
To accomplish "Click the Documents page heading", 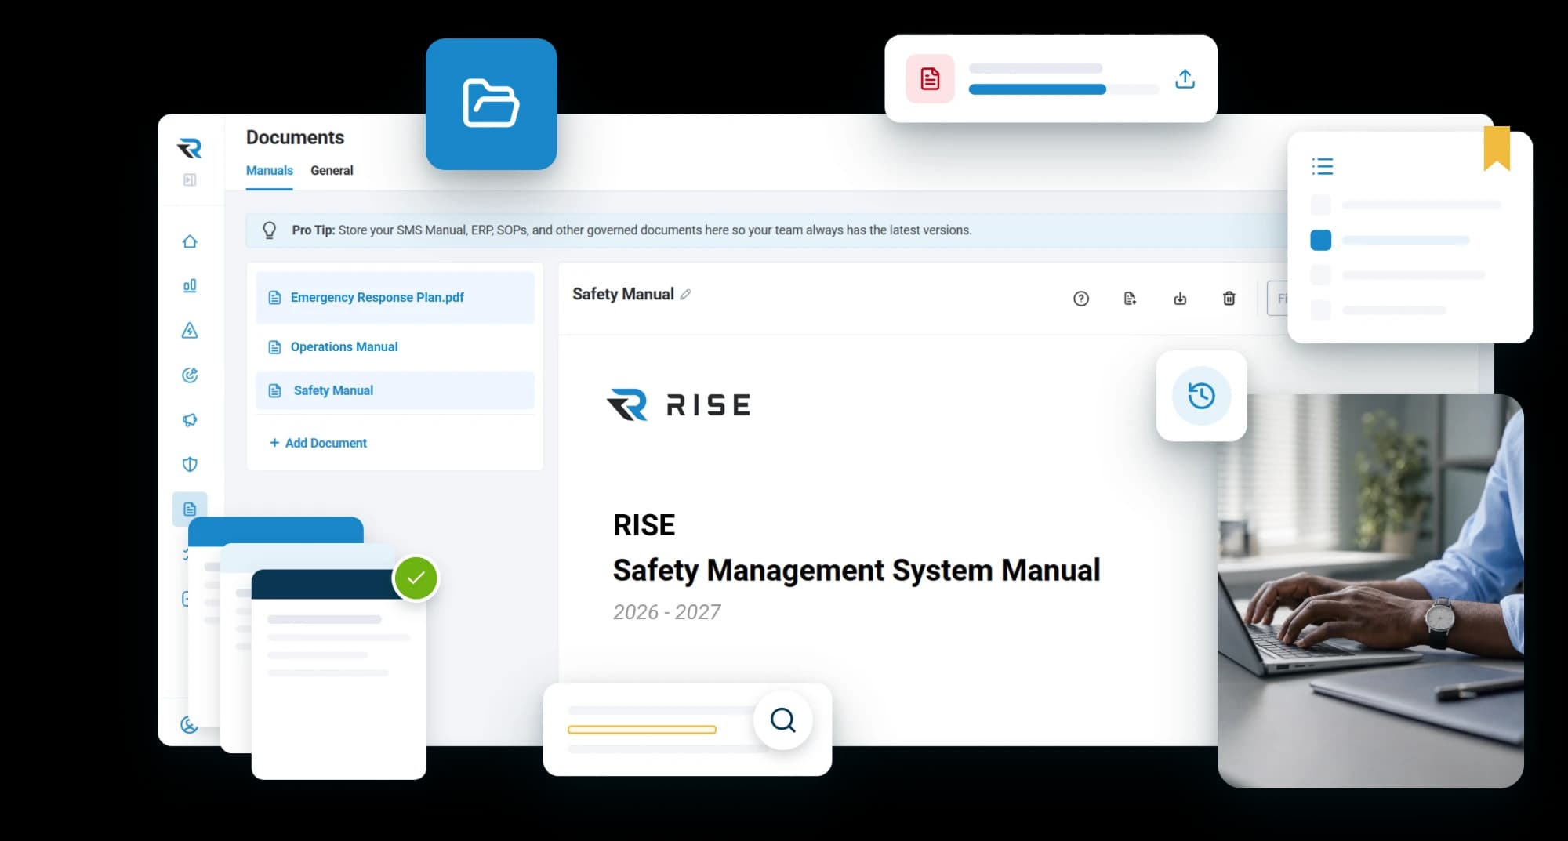I will (295, 137).
